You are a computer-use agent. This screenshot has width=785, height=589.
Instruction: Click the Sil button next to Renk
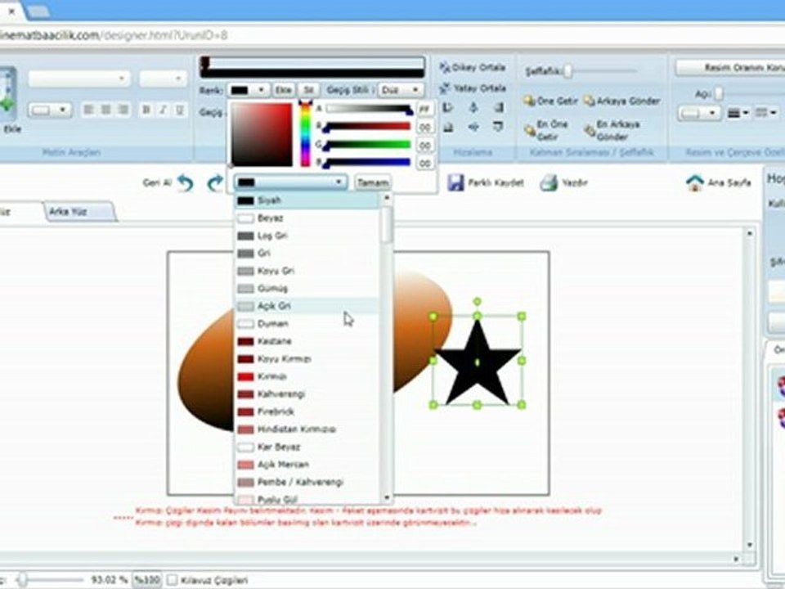pyautogui.click(x=308, y=90)
